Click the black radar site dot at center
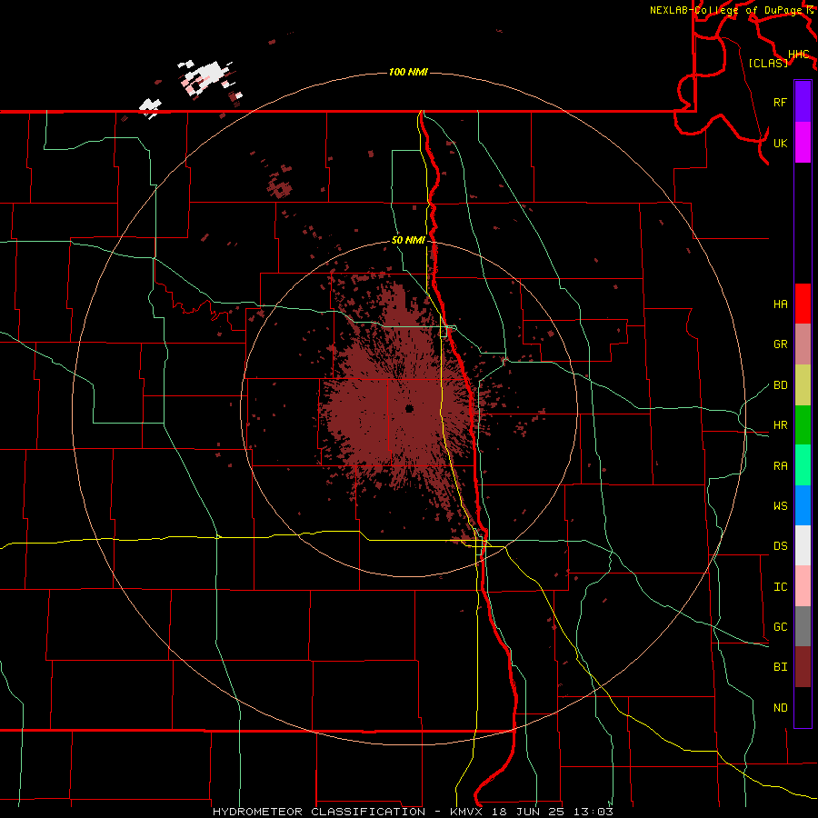 pos(409,408)
